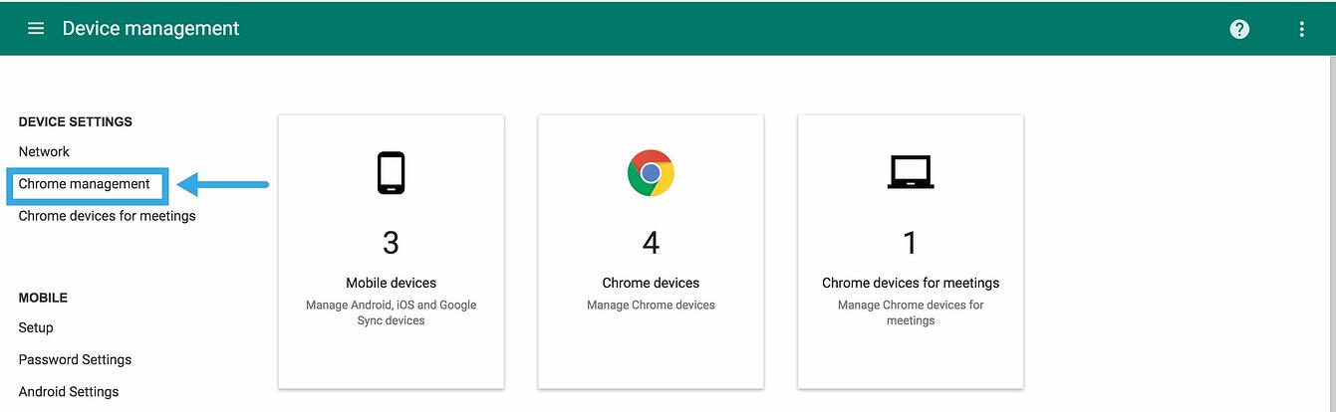Click 'Manage Chrome devices' description text
Viewport: 1336px width, 412px height.
coord(651,305)
